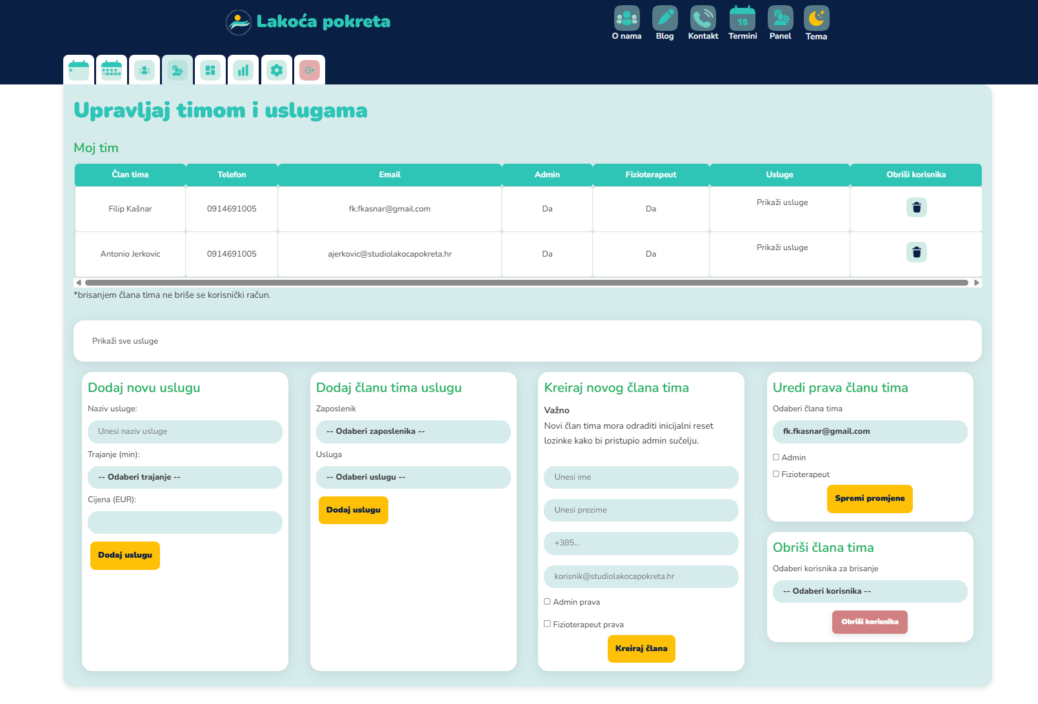Expand the Odaberi trajanje dropdown
Image resolution: width=1038 pixels, height=704 pixels.
(185, 477)
